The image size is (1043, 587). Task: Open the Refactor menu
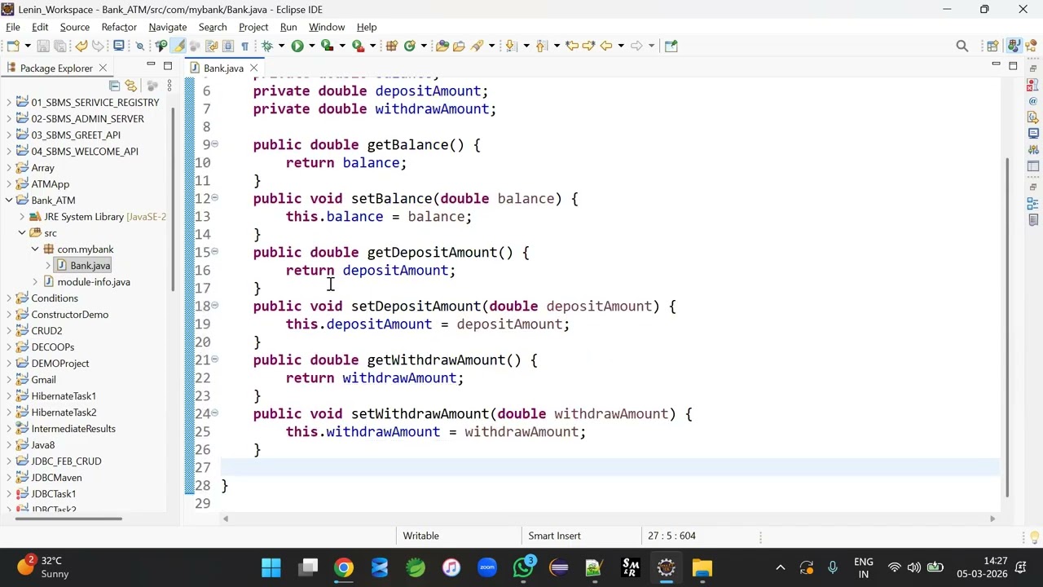119,27
